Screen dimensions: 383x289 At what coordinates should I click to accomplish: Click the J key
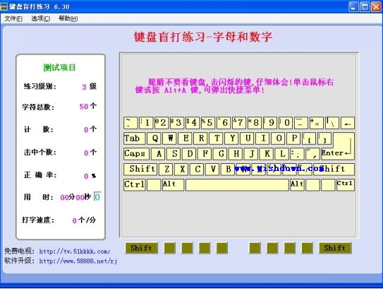252,154
